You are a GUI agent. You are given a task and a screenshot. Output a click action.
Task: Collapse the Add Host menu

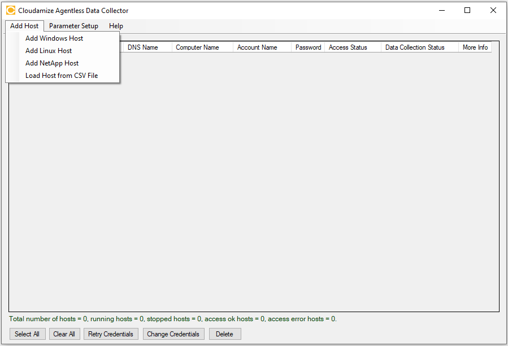24,26
